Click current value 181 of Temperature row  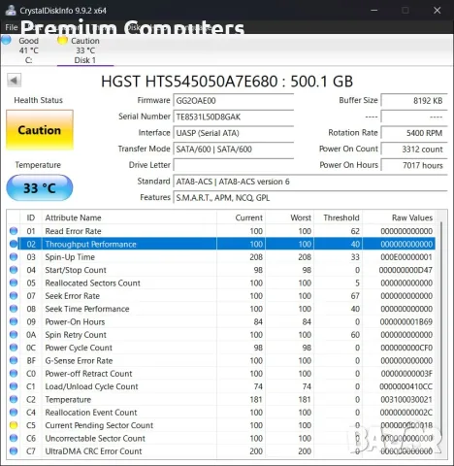coord(256,399)
